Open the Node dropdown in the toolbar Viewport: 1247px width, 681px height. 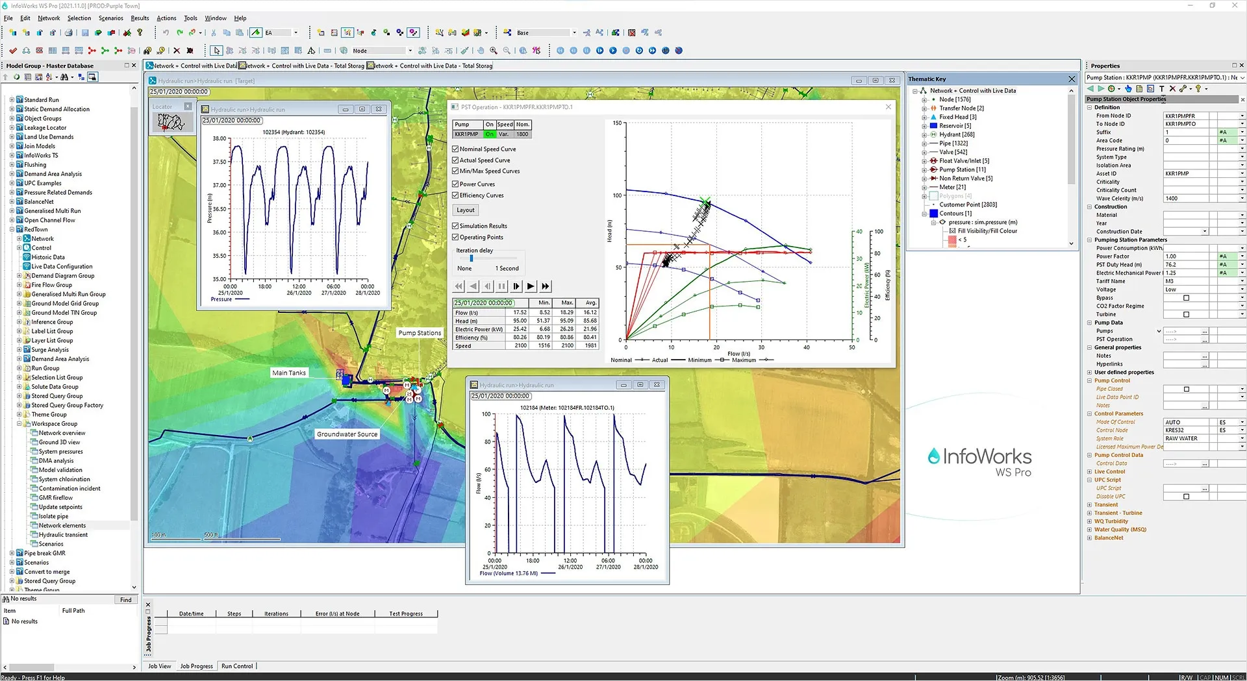[x=411, y=50]
